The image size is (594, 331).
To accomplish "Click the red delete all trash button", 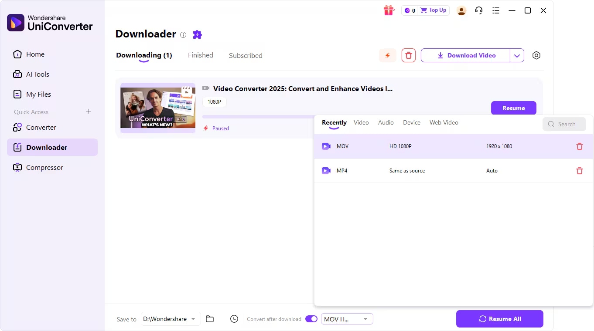I will click(409, 55).
